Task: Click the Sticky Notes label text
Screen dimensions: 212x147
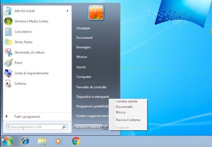Action: (23, 42)
